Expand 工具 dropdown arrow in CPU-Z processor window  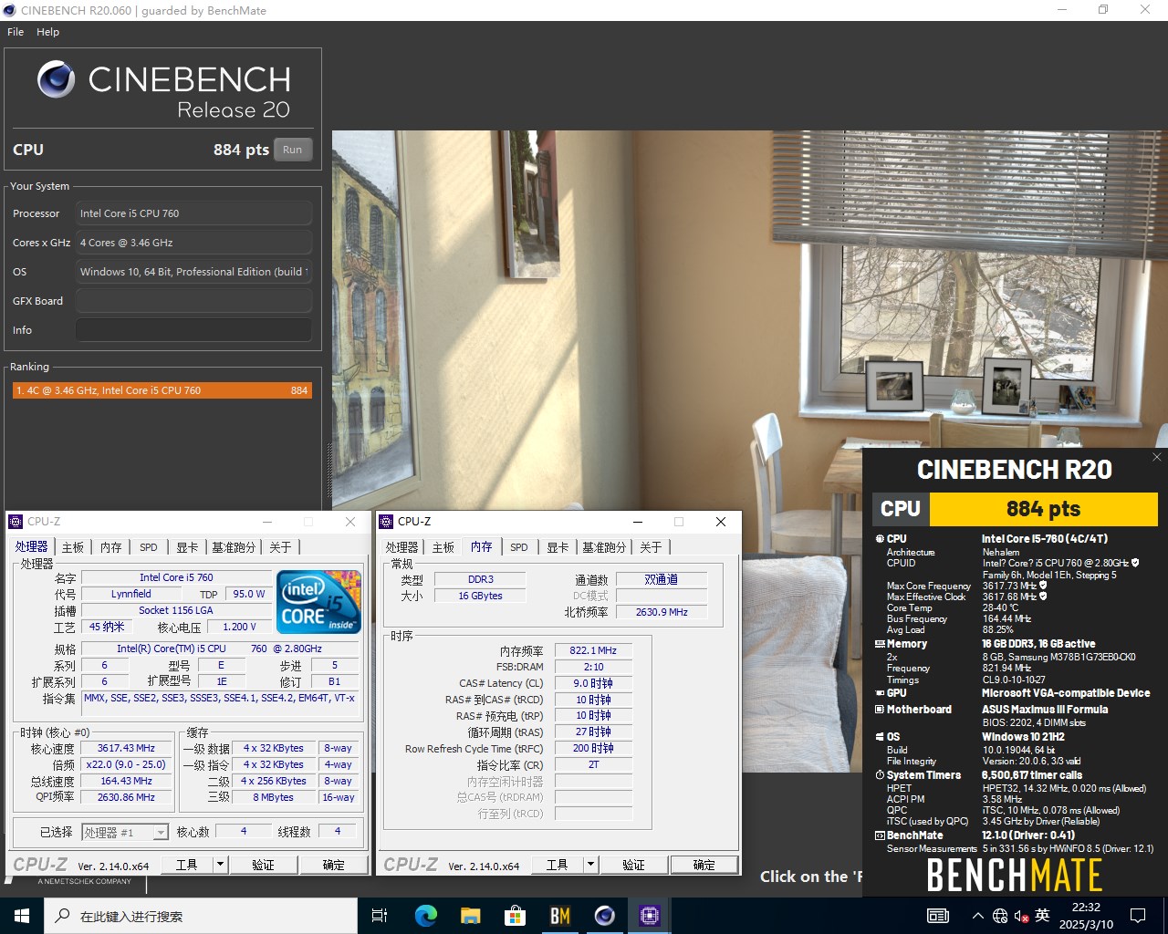pos(220,865)
